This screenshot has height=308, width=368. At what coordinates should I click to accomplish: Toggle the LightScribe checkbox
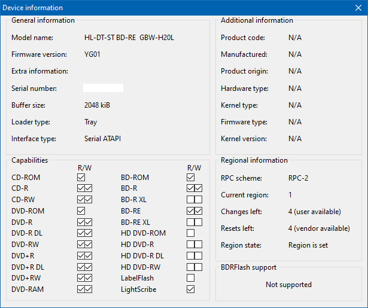[190, 289]
